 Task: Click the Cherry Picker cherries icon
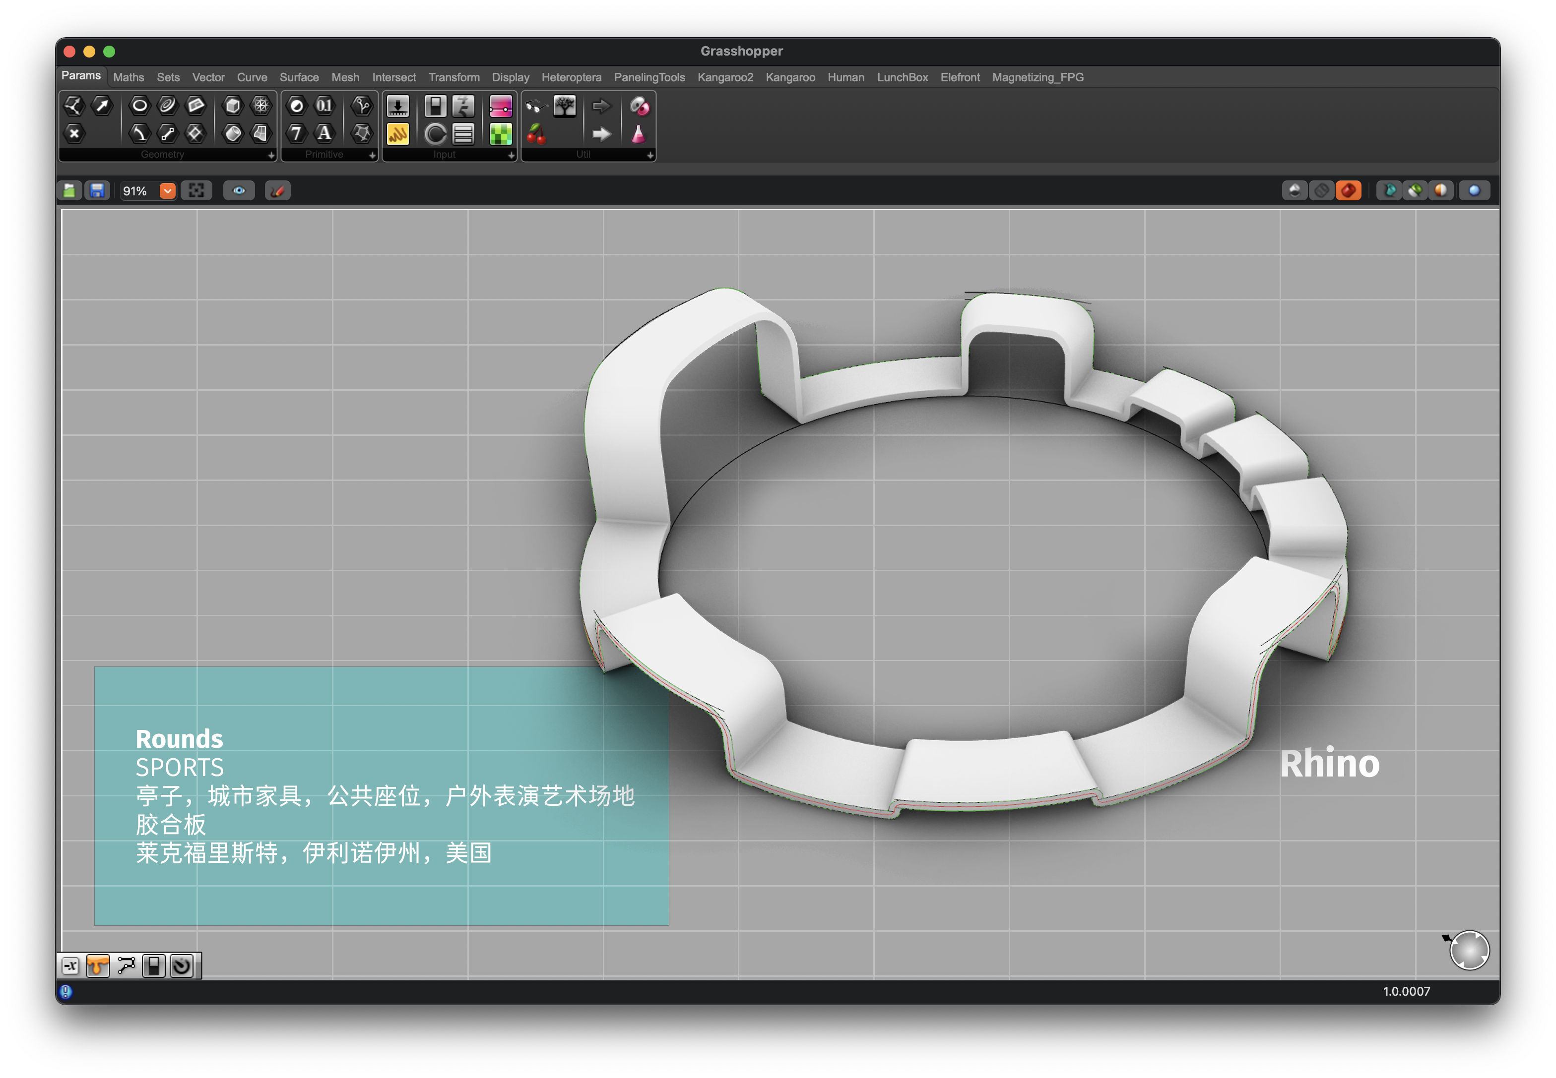click(536, 134)
